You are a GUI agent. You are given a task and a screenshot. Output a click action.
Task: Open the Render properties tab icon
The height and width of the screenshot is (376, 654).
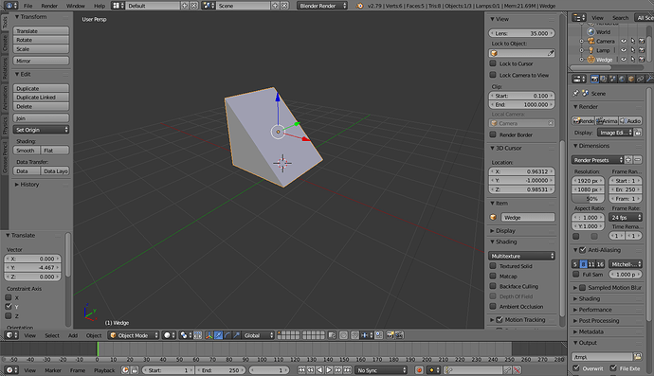click(594, 79)
